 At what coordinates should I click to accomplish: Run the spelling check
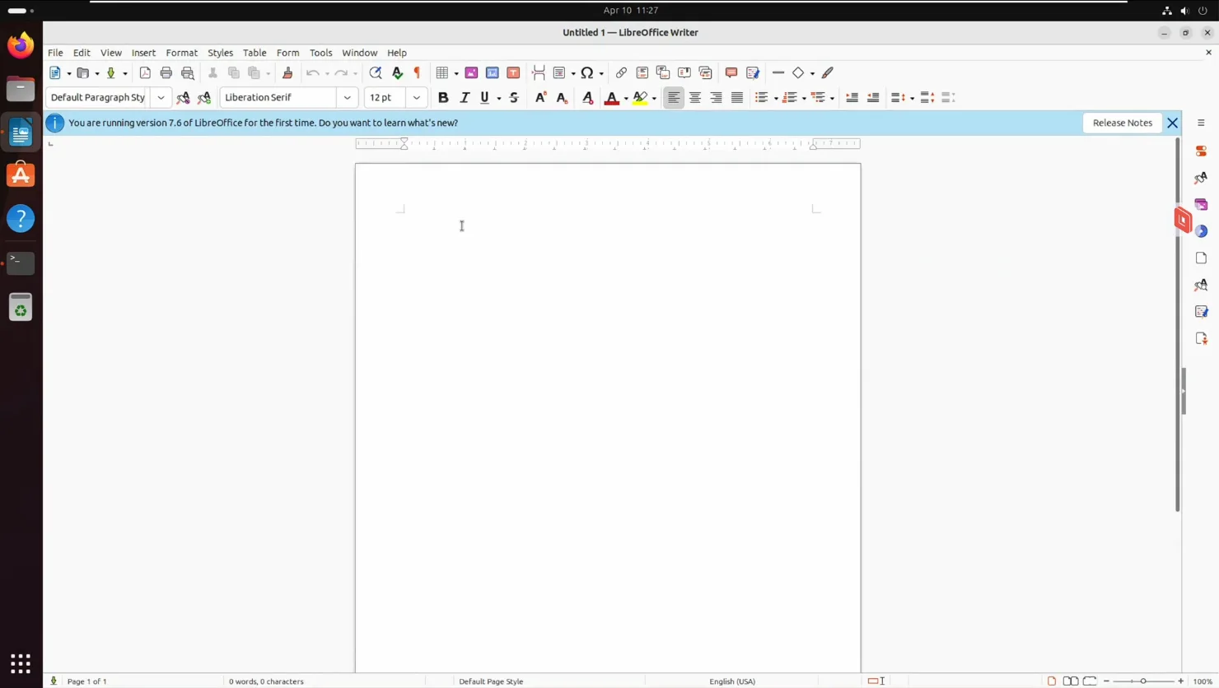pyautogui.click(x=397, y=73)
